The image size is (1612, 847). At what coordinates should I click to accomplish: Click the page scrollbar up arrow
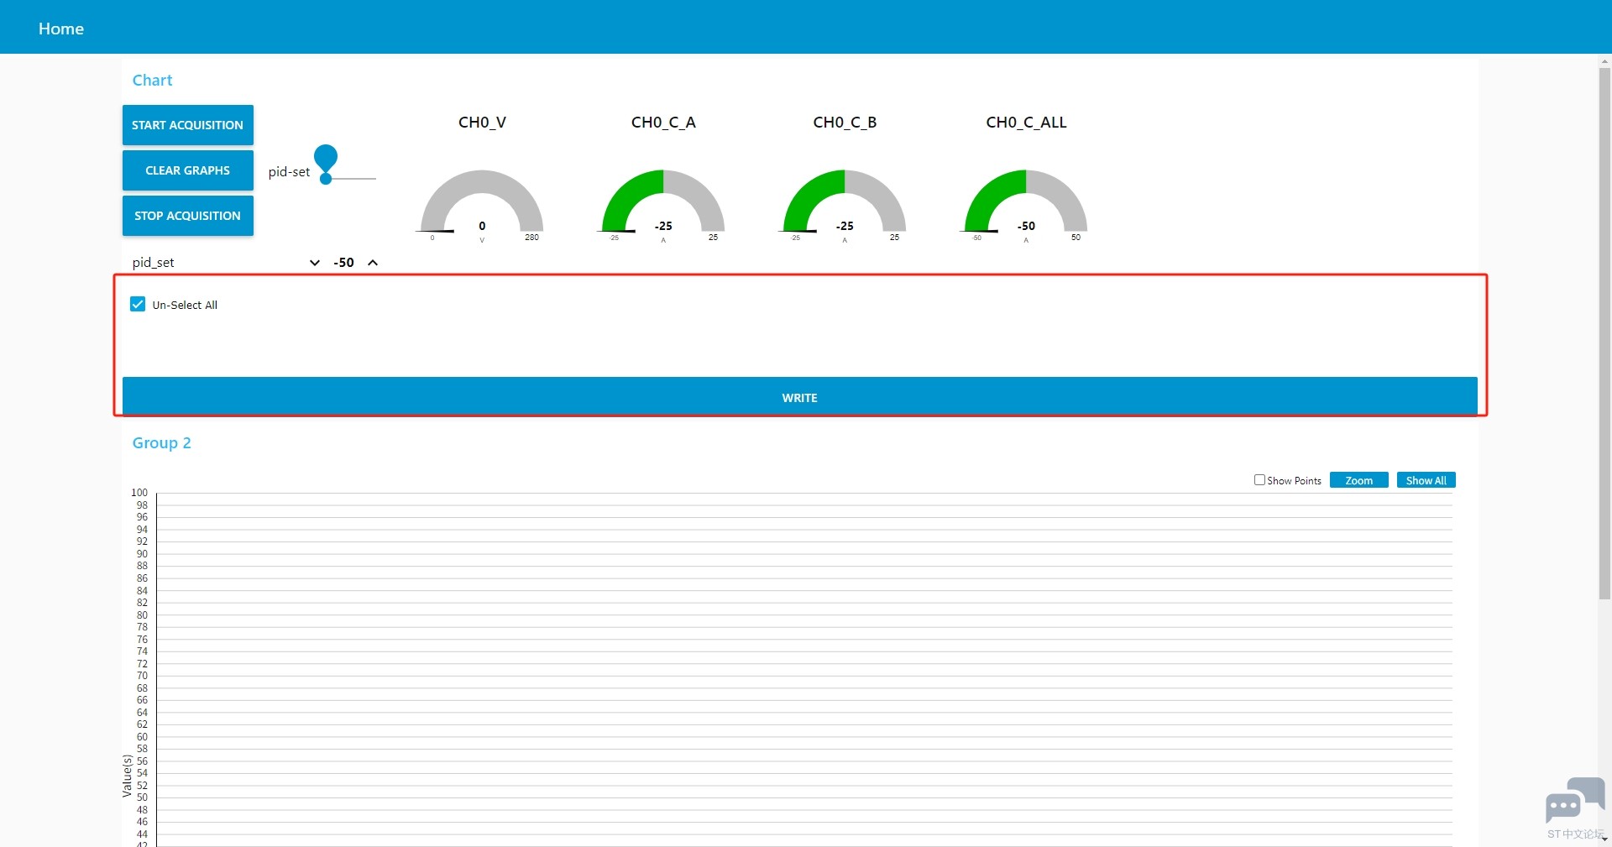coord(1604,61)
